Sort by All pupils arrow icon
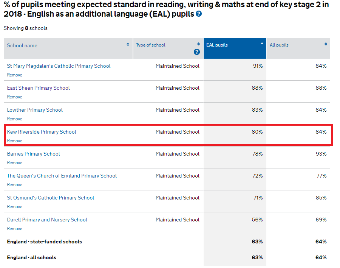 click(x=326, y=44)
